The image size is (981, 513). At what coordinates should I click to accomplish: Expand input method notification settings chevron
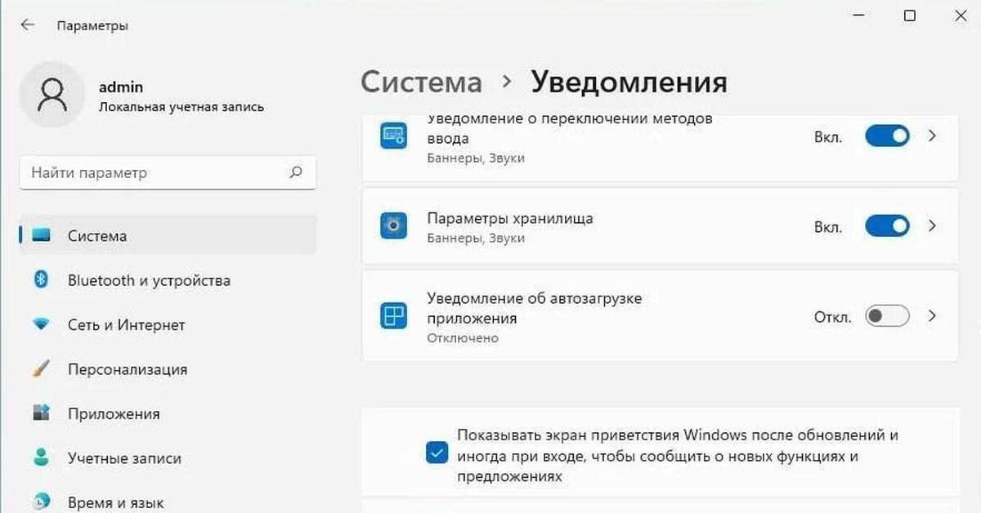point(933,136)
